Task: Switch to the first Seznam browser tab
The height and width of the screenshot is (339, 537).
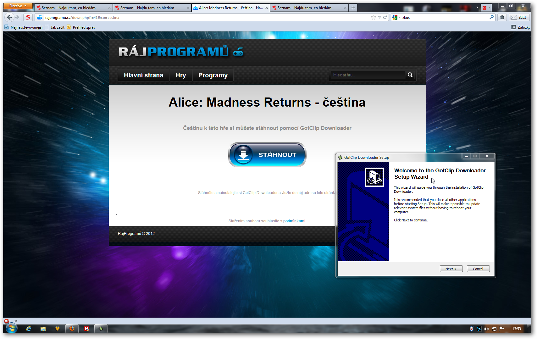Action: (73, 8)
